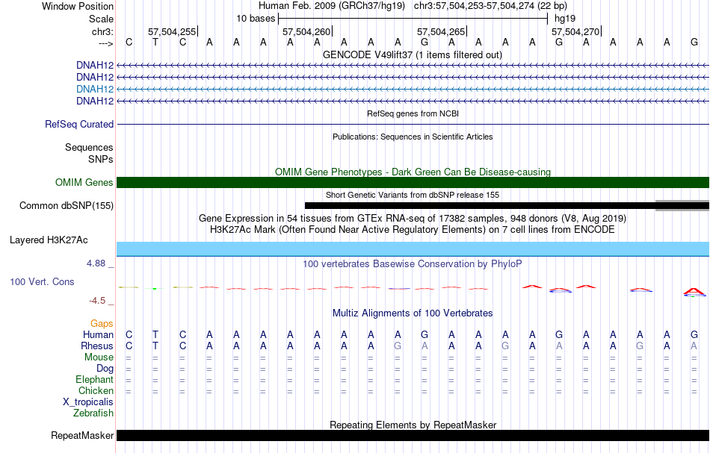Click the '10 bases' scale bar label
710x453 pixels.
click(256, 19)
